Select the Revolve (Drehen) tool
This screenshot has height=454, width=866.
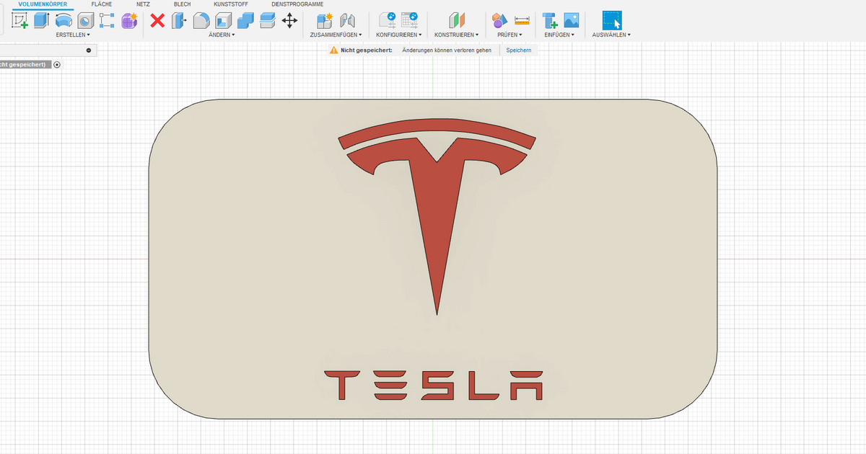point(64,21)
